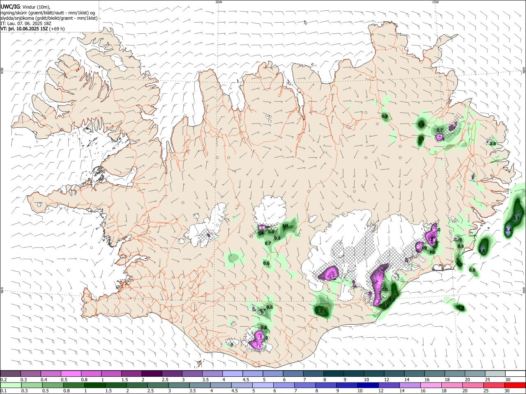526x394 pixels.
Task: Click the 'rigning/skúrir' legend description line
Action: (x=48, y=13)
